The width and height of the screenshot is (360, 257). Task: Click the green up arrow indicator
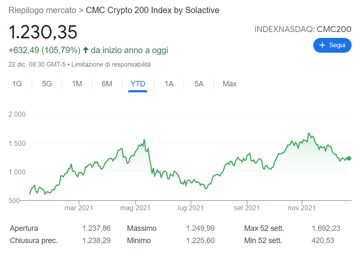(85, 50)
